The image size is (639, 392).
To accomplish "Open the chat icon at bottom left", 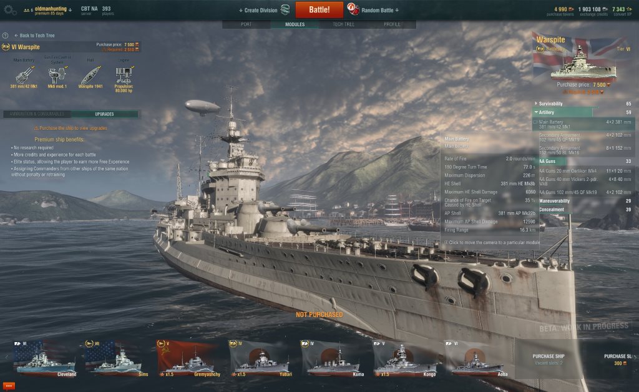I will (x=9, y=386).
